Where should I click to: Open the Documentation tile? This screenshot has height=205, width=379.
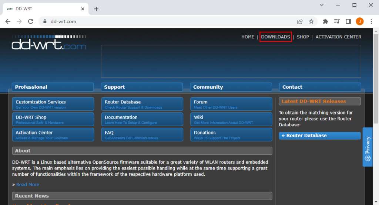click(x=142, y=119)
